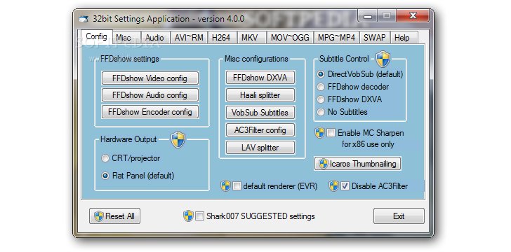Uncheck the Disable AC3Filter checkbox
This screenshot has width=511, height=252.
(x=345, y=186)
